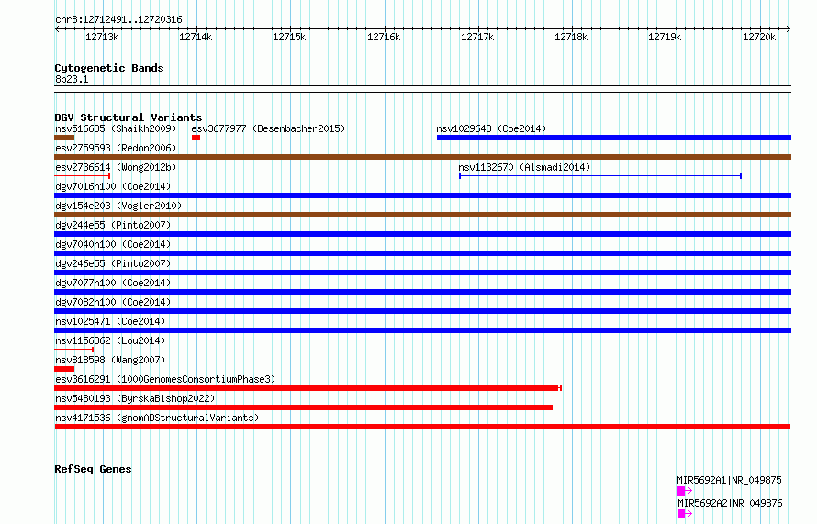
Task: Click the blue dgv7077n100 variant bar
Action: (x=422, y=292)
